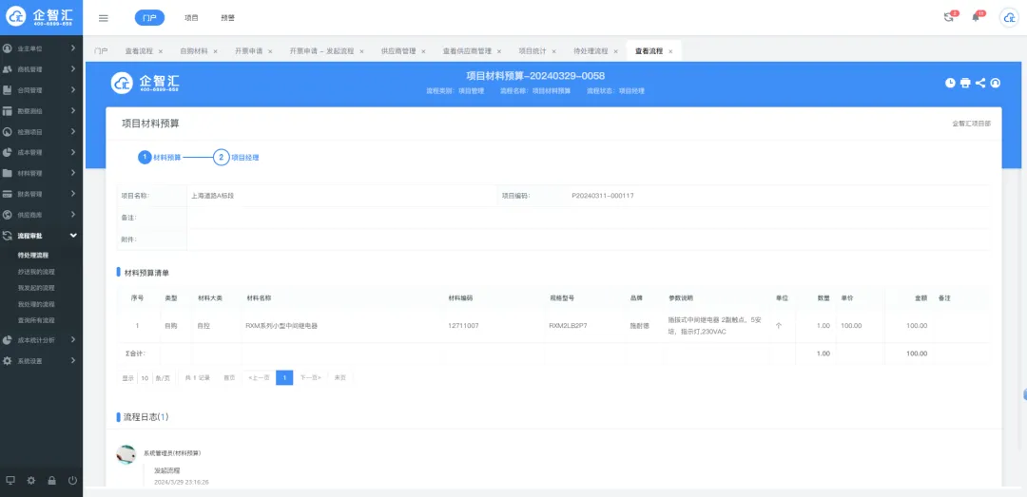Click the 末页 last page button
This screenshot has height=497, width=1027.
pos(339,378)
